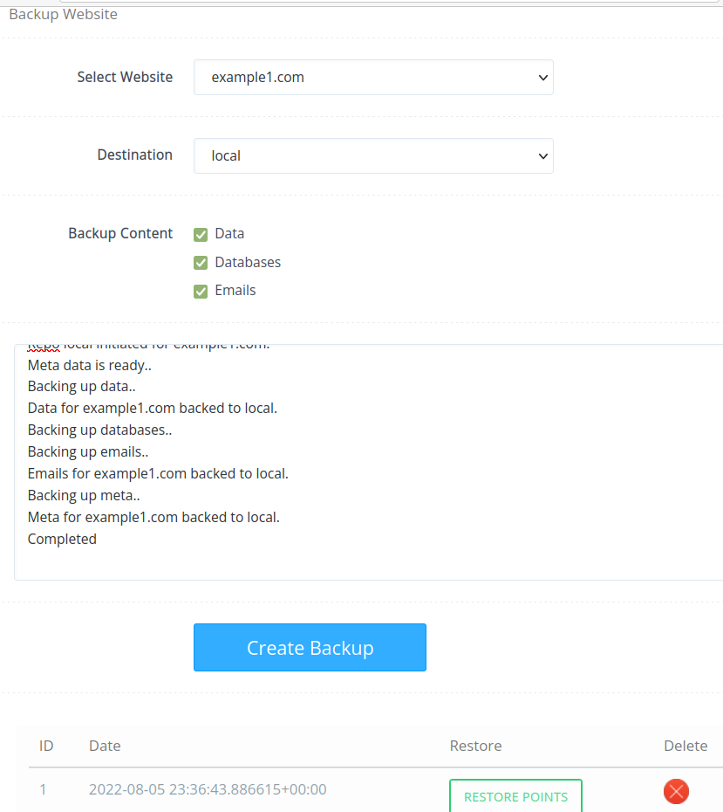Click the red delete backup icon
Image resolution: width=723 pixels, height=812 pixels.
tap(676, 792)
